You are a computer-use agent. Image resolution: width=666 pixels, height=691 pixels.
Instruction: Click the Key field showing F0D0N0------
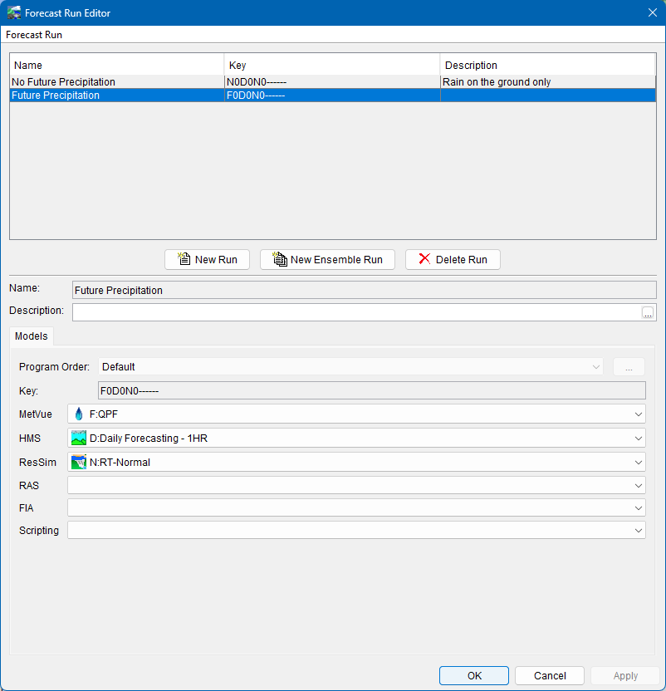click(x=372, y=390)
